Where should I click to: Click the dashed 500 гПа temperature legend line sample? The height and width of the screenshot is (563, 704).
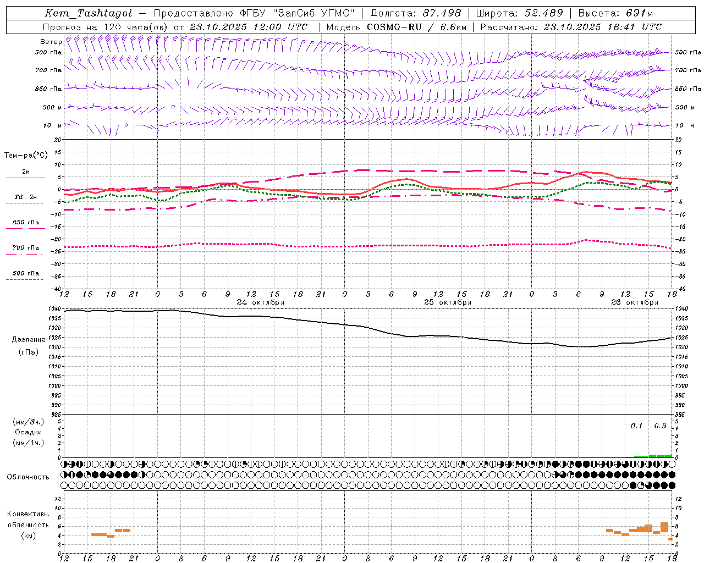[24, 279]
